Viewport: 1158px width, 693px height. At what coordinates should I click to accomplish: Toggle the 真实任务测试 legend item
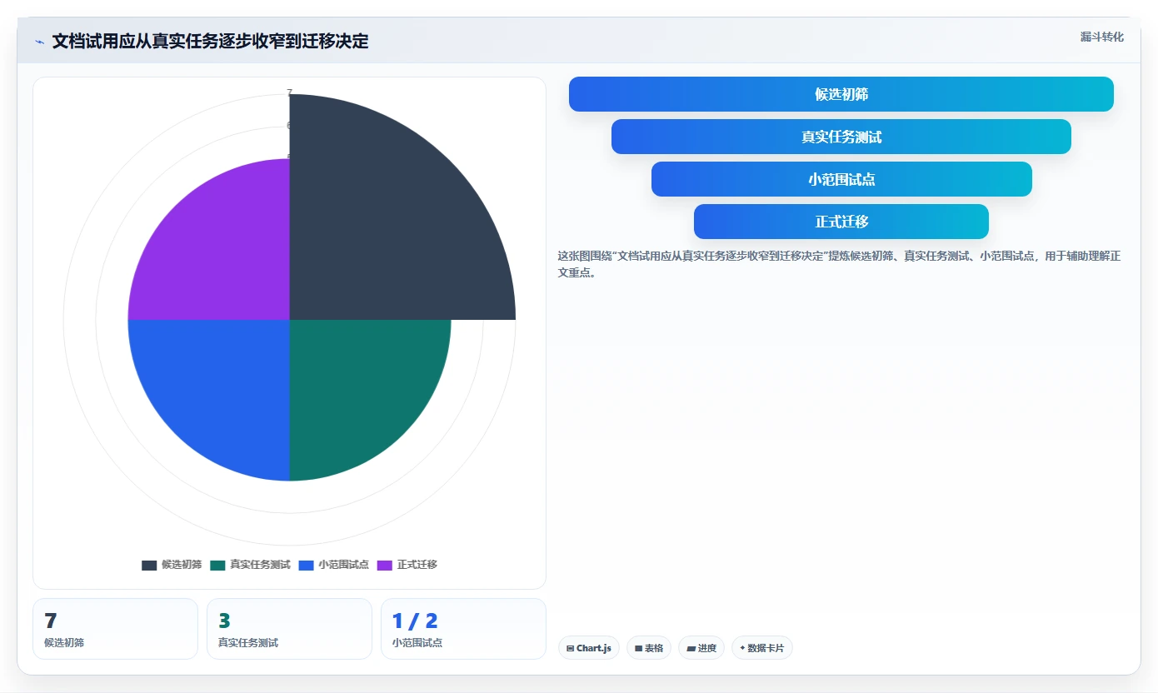(x=250, y=565)
